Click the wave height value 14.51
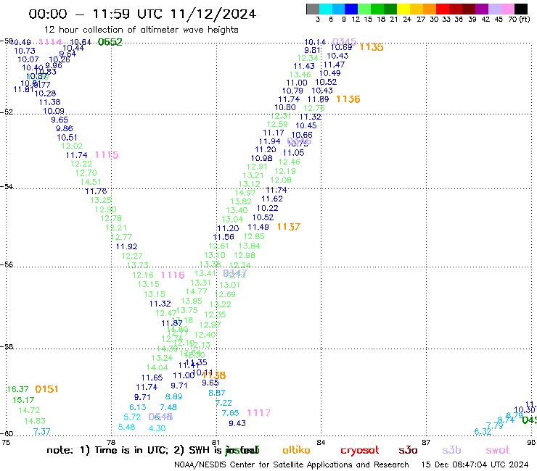 [x=91, y=183]
